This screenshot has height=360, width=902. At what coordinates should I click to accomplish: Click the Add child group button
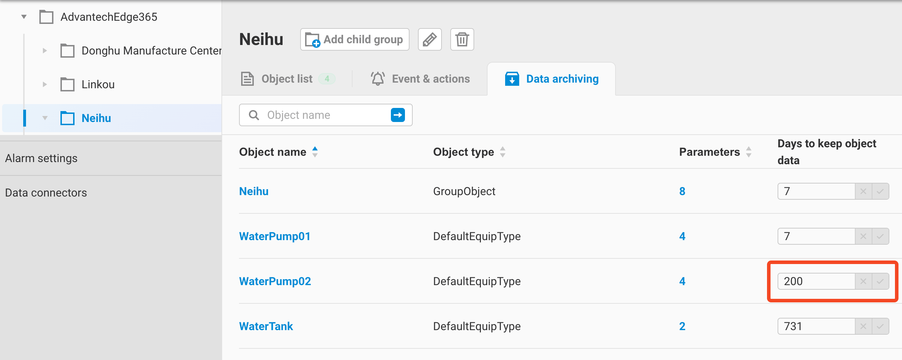pos(354,39)
